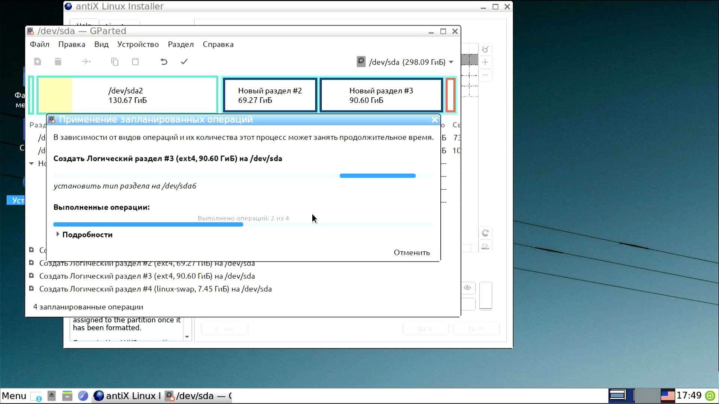The width and height of the screenshot is (719, 404).
Task: Open the Menu button on taskbar
Action: click(14, 396)
